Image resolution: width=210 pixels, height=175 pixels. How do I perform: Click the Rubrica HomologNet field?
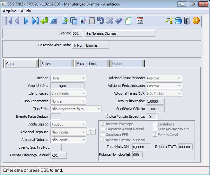[137, 155]
